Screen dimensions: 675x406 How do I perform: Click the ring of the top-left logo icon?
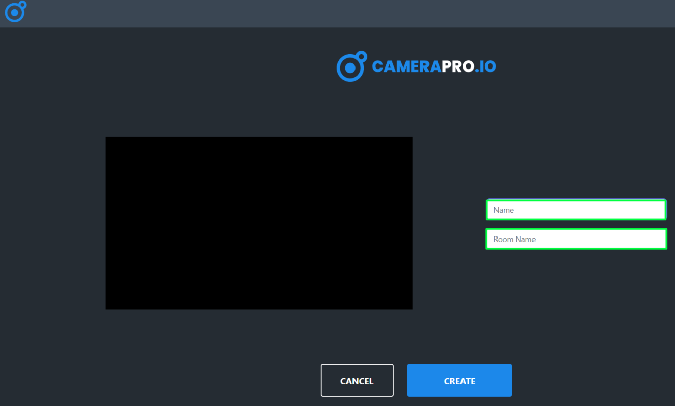click(14, 13)
